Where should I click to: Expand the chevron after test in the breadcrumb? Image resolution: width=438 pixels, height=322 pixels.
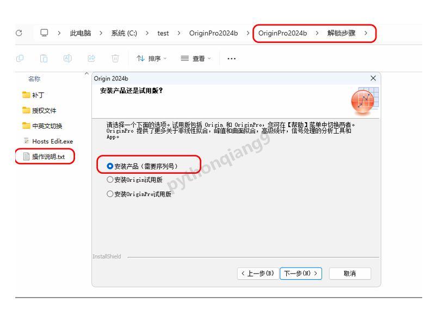[x=179, y=33]
